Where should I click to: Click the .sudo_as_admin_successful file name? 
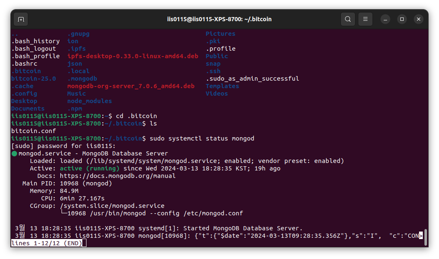pyautogui.click(x=252, y=79)
